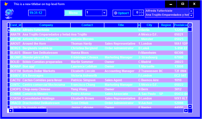Click the Thomas Hardy contact cell
This screenshot has width=202, height=119.
point(87,44)
